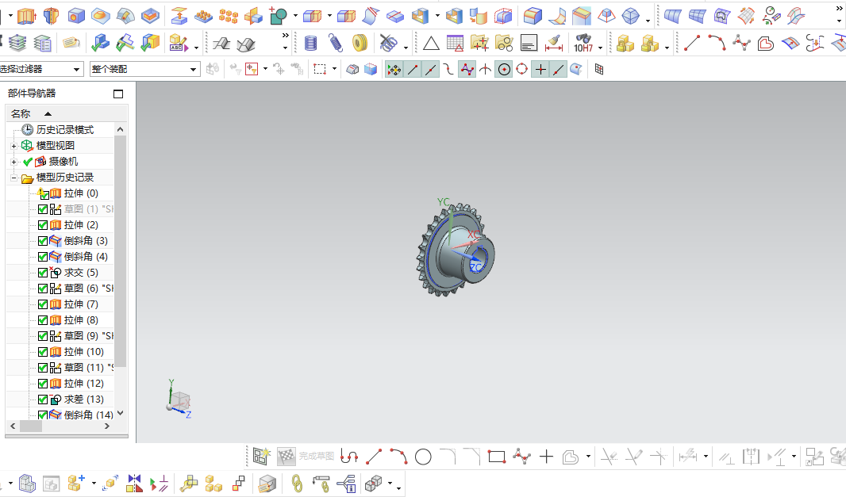Select 草图 (6) in history tree
This screenshot has height=497, width=846.
tap(88, 289)
